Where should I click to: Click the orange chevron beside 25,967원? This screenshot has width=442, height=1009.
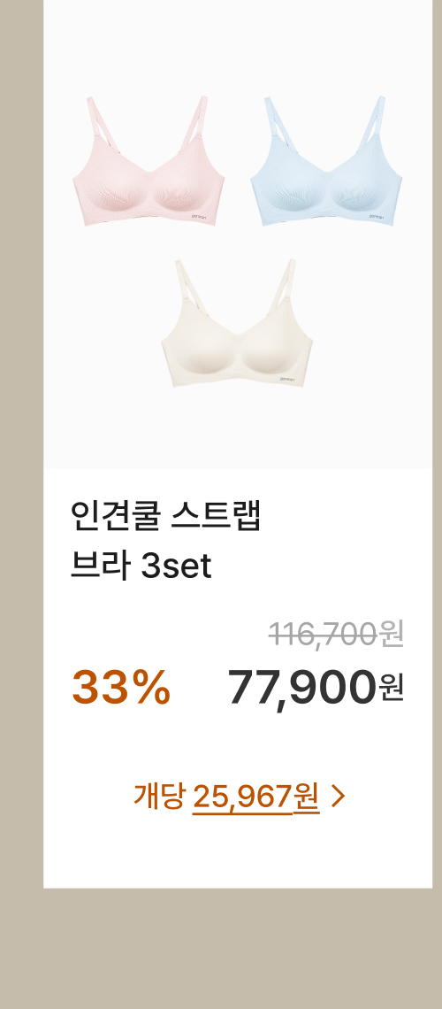(339, 797)
